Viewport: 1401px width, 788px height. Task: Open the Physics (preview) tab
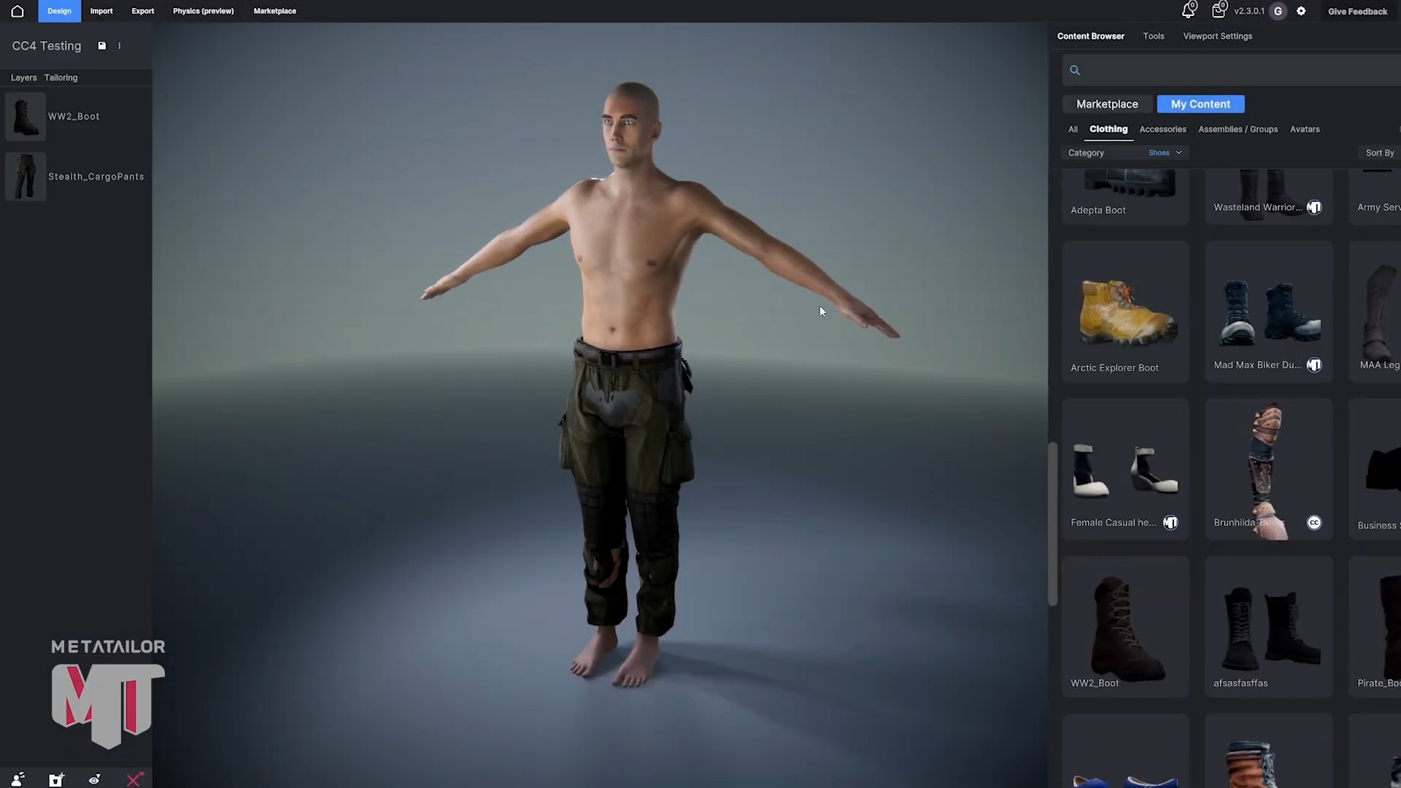click(203, 11)
